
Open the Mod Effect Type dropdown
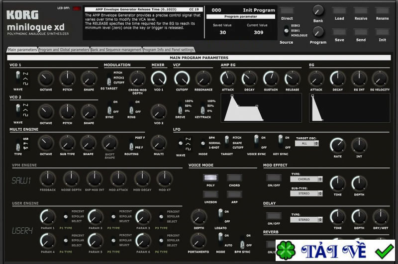306,179
